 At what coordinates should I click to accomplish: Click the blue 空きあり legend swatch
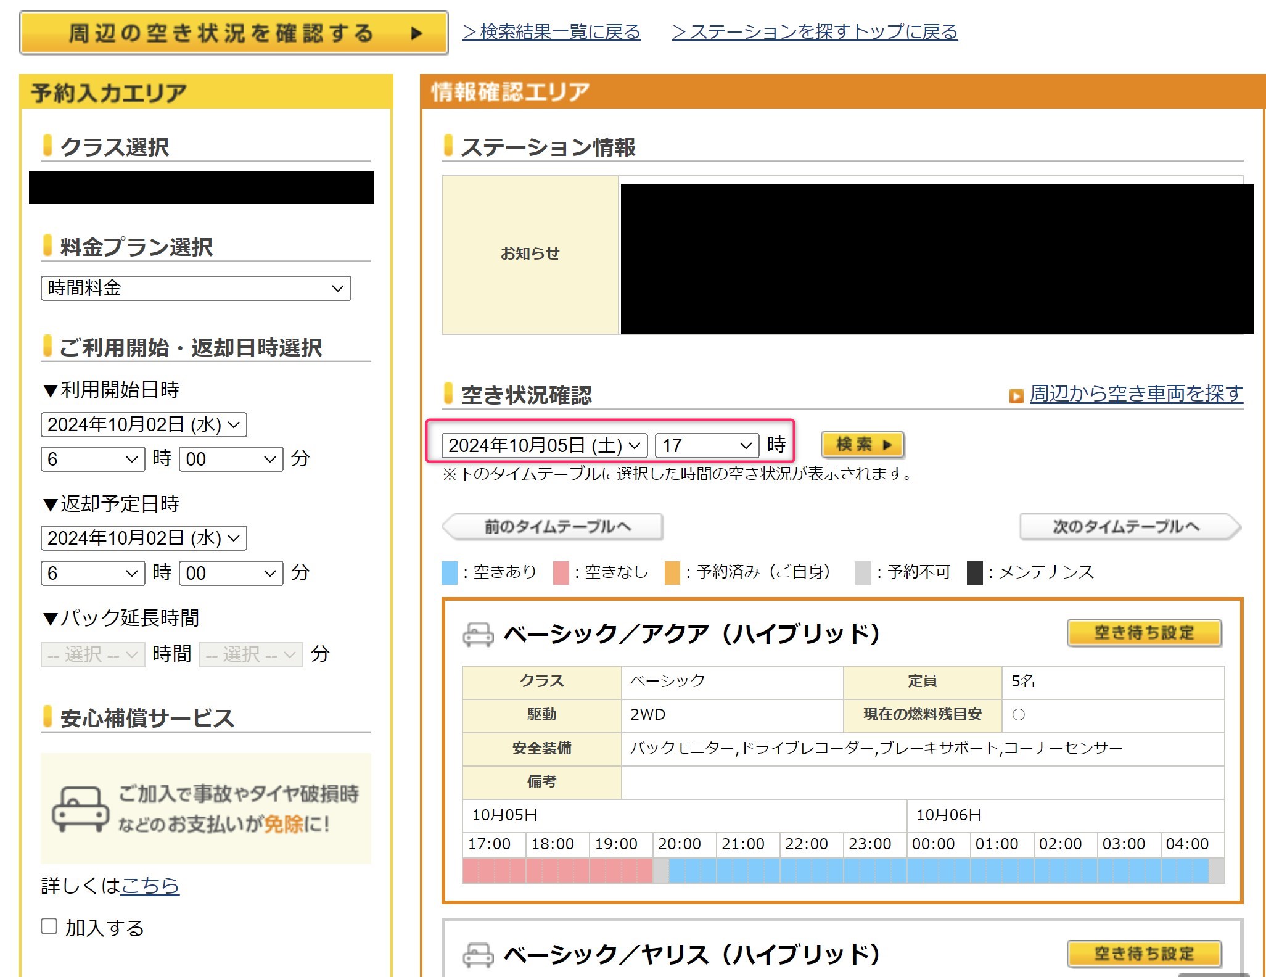pos(450,572)
